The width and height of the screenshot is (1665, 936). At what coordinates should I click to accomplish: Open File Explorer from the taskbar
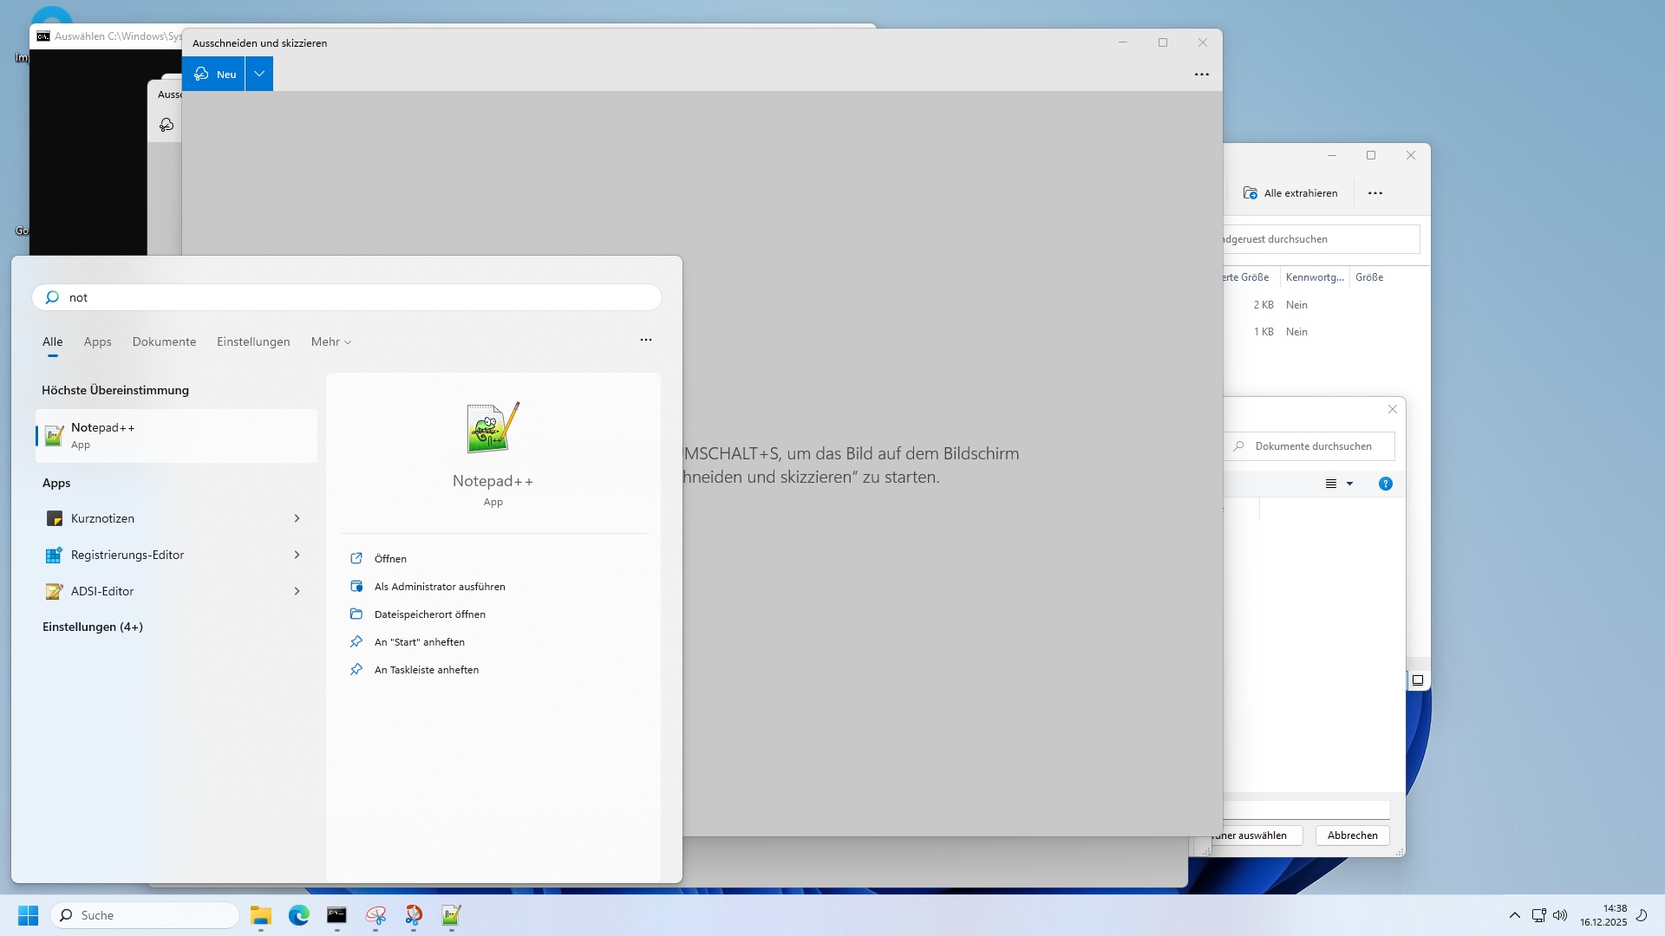click(x=261, y=915)
